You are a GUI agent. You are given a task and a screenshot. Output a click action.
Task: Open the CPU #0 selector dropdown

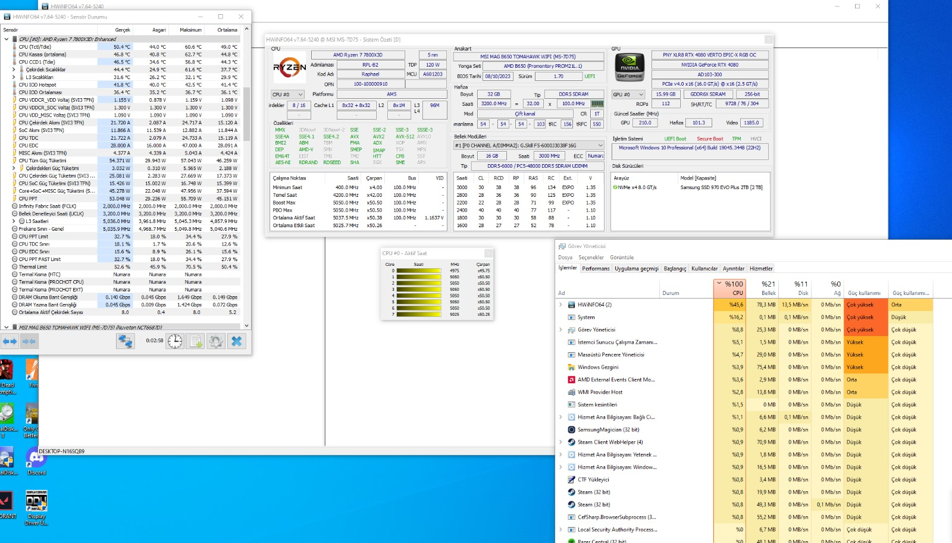point(288,95)
